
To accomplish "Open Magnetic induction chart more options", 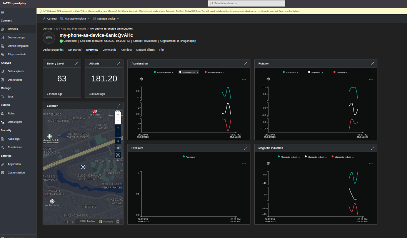I will [371, 164].
